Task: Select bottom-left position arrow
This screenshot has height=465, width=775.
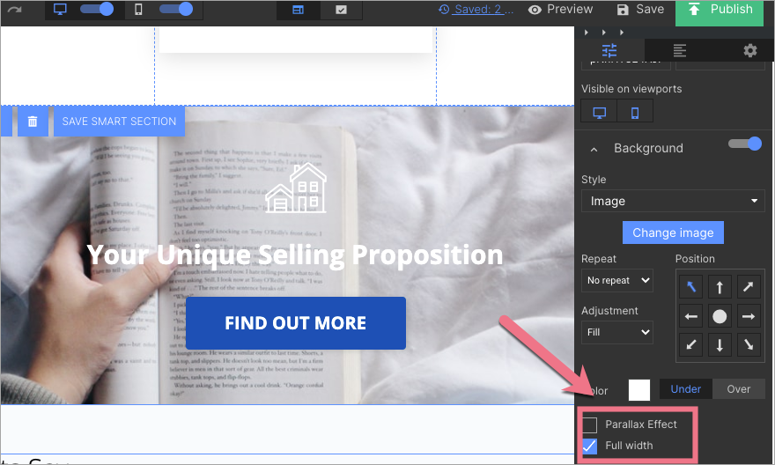Action: [x=691, y=345]
